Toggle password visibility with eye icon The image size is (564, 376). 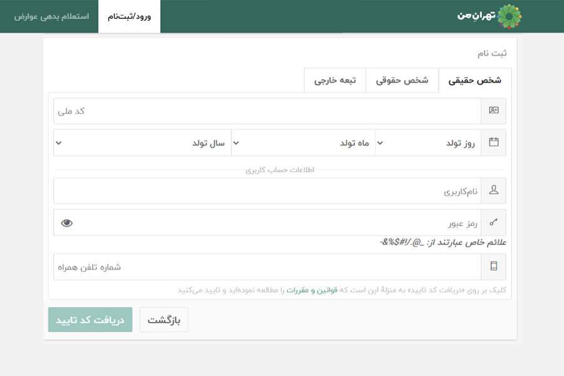click(67, 222)
